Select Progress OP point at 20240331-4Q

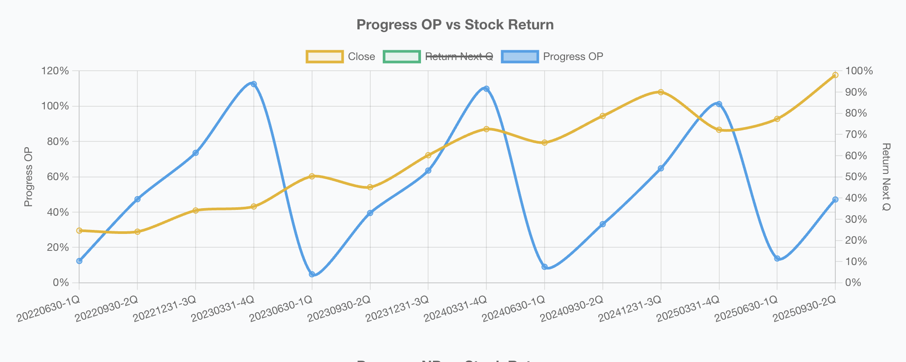pyautogui.click(x=486, y=89)
